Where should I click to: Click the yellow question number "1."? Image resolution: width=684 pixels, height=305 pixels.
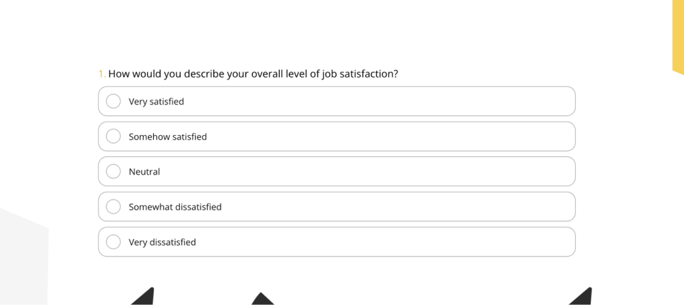click(102, 74)
